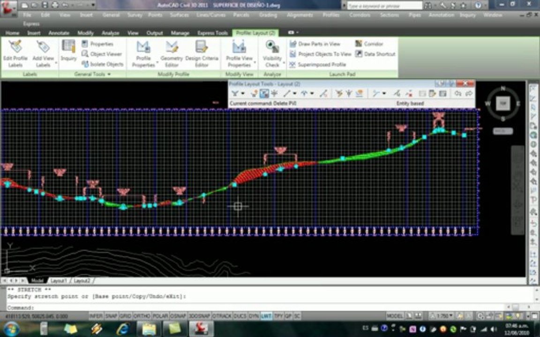Expand General Tools panel dropdown
Image resolution: width=540 pixels, height=337 pixels.
tap(109, 74)
